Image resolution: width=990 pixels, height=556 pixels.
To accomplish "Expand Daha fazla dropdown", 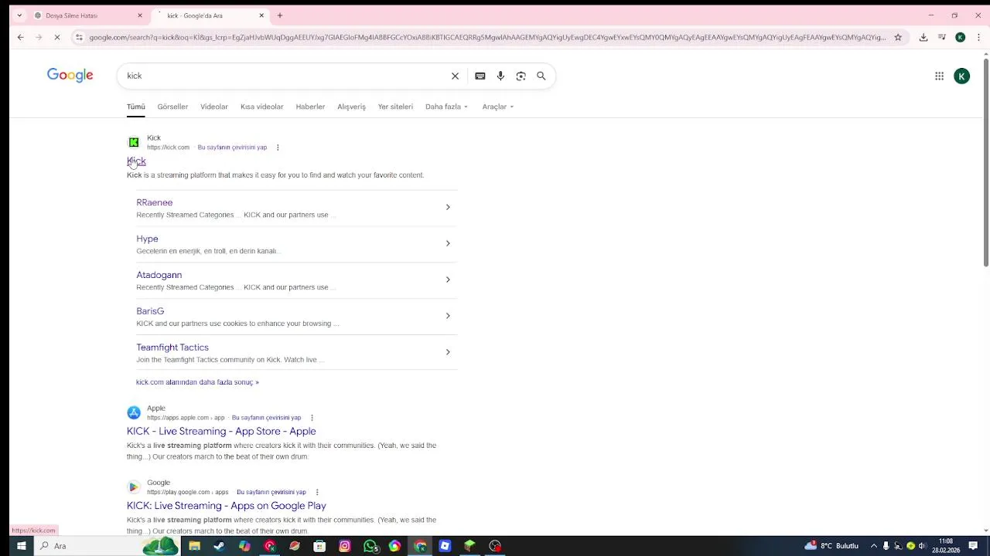I will click(446, 107).
